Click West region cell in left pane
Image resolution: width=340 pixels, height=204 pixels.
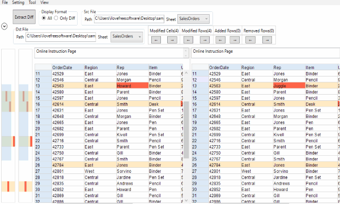[100, 171]
